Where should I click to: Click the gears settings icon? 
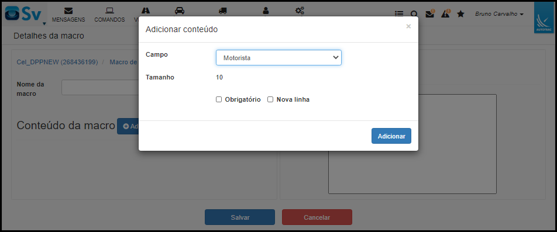pyautogui.click(x=300, y=11)
